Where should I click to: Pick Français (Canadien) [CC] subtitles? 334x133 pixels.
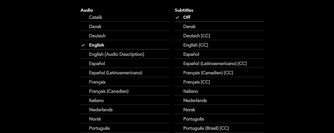219,73
